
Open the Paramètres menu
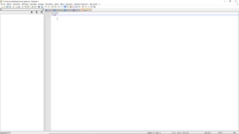point(49,4)
